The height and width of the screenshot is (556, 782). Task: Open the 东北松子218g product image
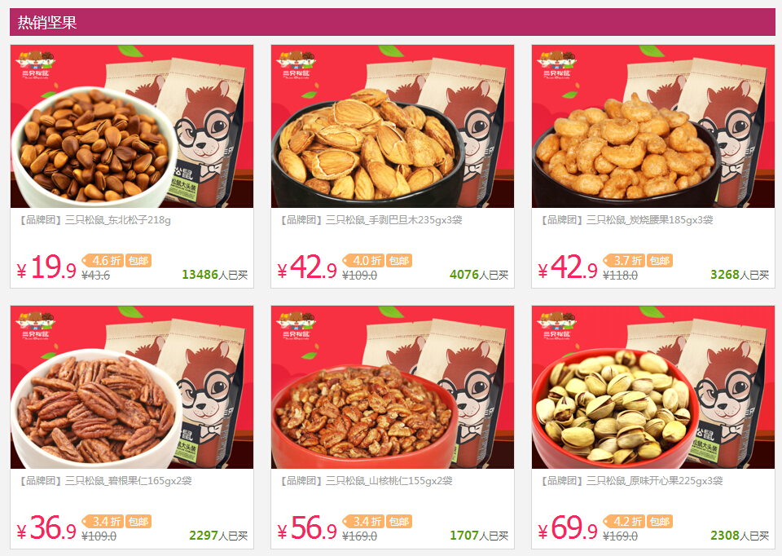(x=132, y=126)
